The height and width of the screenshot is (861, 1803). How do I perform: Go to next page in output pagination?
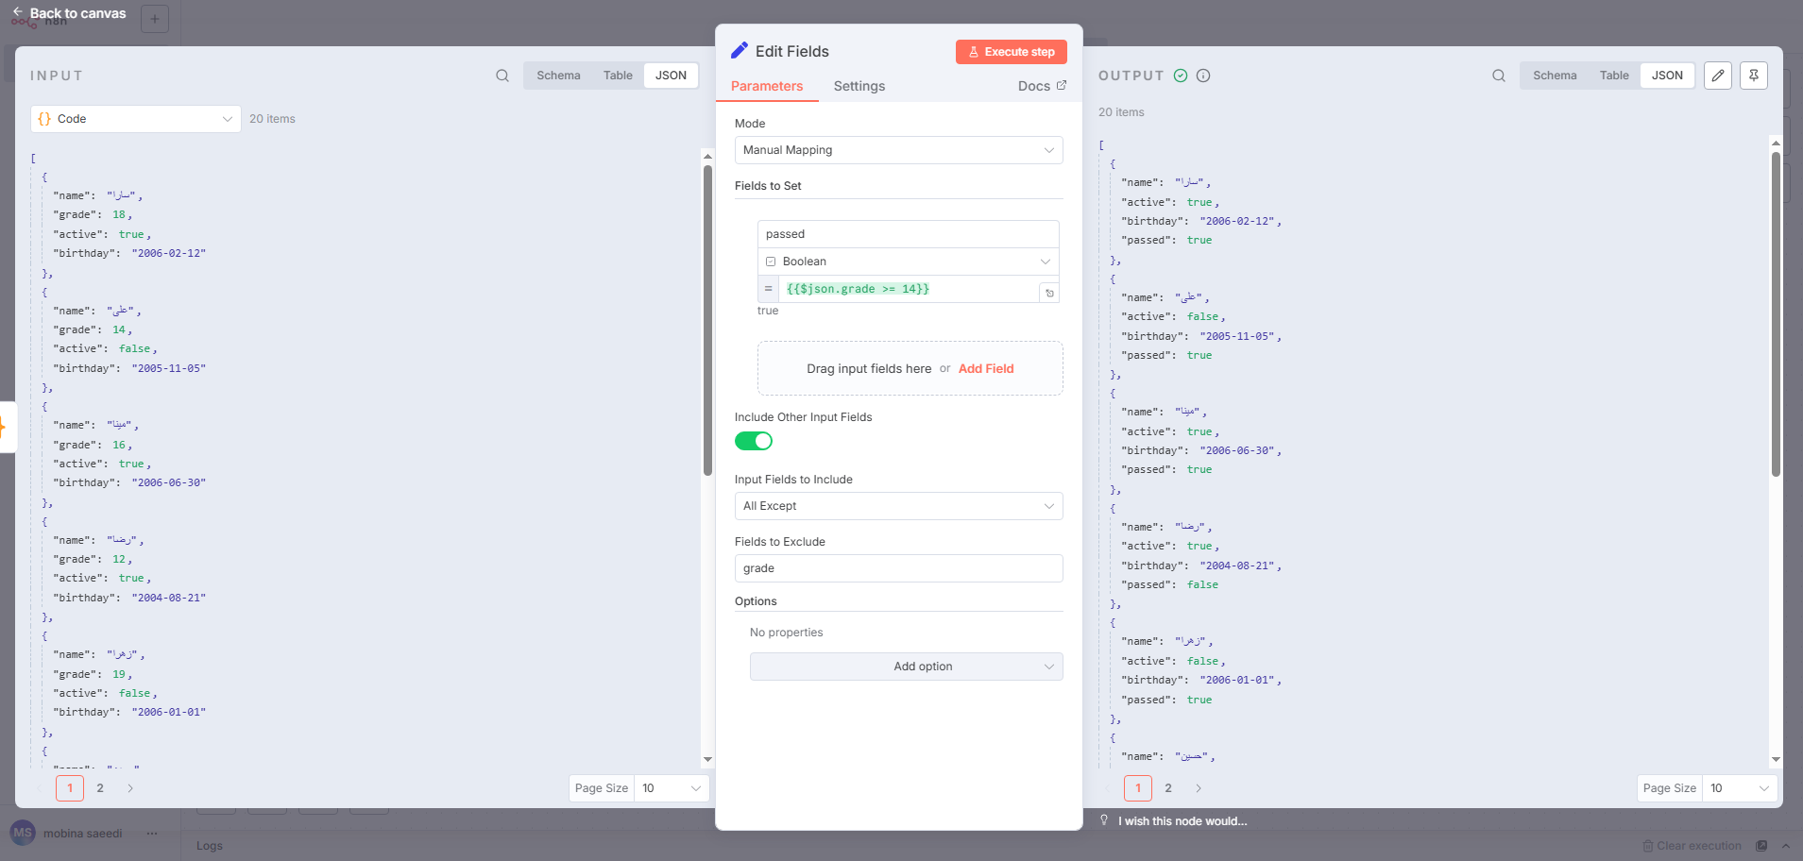coord(1199,788)
